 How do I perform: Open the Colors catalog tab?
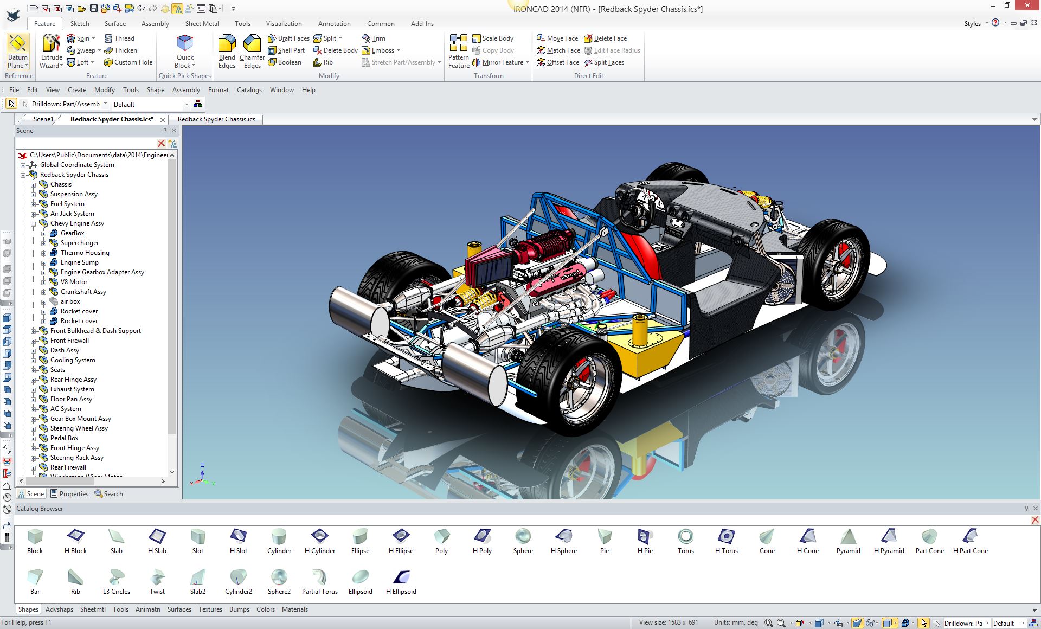265,609
